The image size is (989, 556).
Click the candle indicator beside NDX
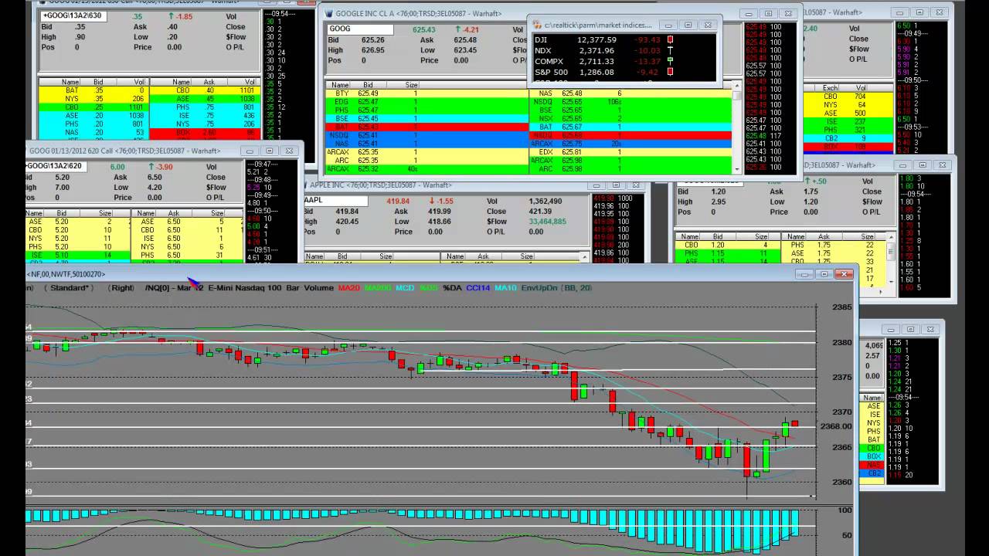point(670,50)
